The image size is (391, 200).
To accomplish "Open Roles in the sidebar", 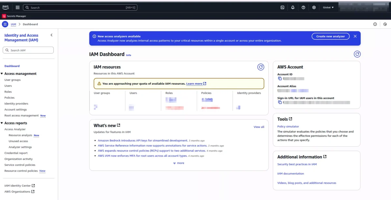I will 8,92.
